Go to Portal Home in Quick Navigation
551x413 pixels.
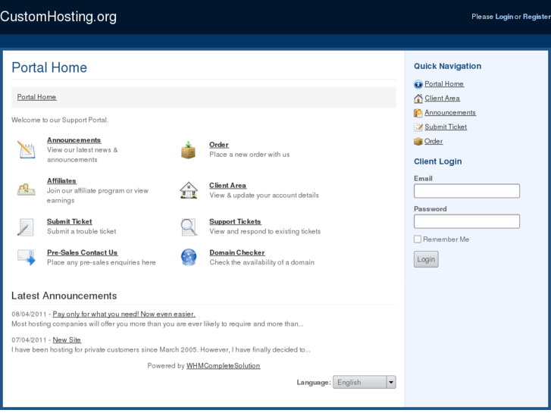pos(444,83)
